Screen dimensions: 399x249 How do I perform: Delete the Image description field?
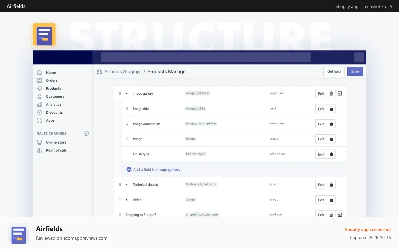coord(331,124)
